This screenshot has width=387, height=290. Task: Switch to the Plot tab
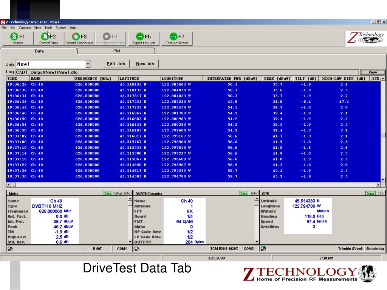116,51
